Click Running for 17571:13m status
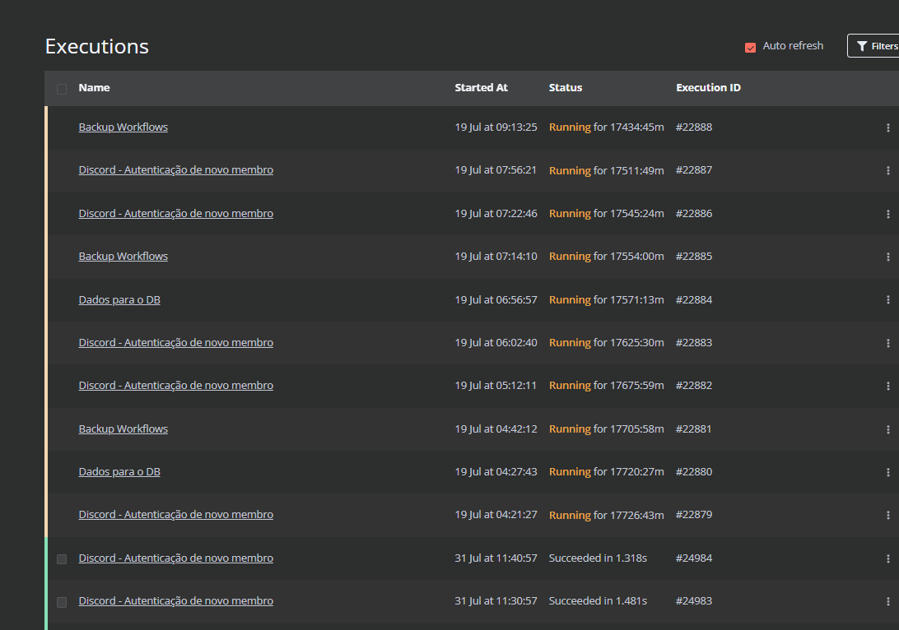The height and width of the screenshot is (630, 899). pyautogui.click(x=606, y=299)
